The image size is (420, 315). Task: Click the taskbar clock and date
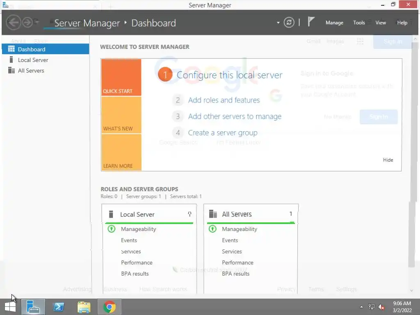[402, 307]
